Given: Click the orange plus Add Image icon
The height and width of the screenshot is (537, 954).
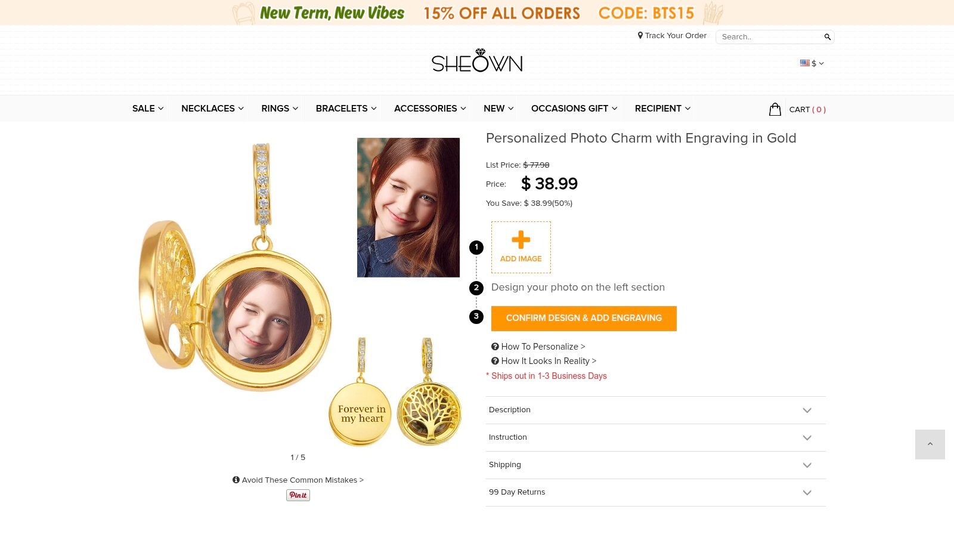Looking at the screenshot, I should pos(521,240).
